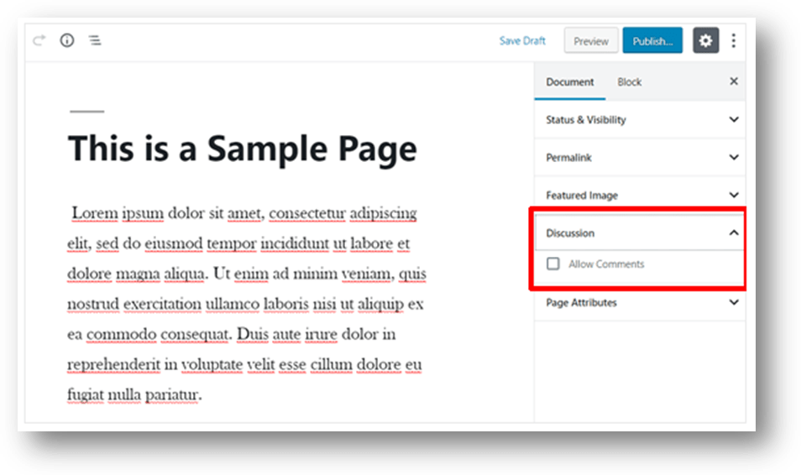Click the 'Allow Comments' label text

(606, 264)
